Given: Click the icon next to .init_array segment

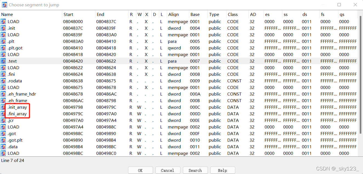Looking at the screenshot, I should click(3, 107).
